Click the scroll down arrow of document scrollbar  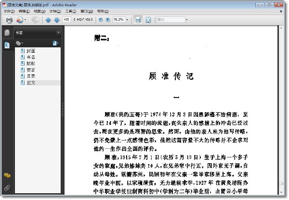pos(281,192)
